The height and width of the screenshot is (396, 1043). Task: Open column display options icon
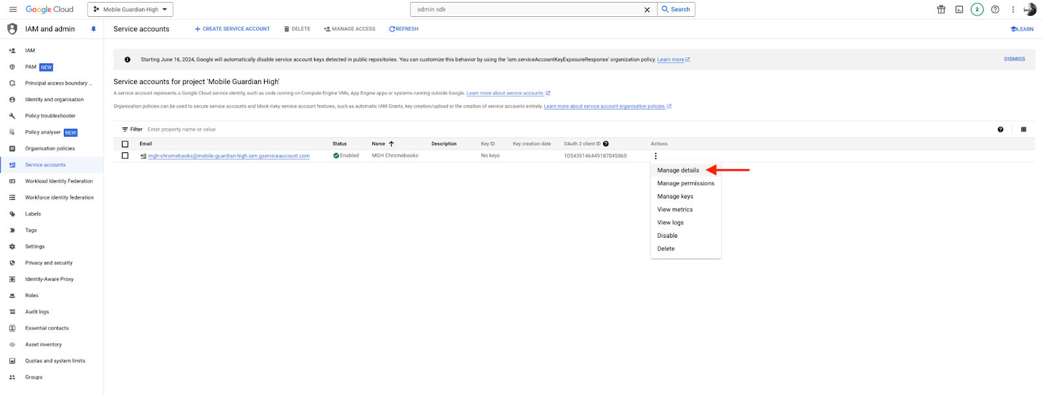click(1023, 130)
